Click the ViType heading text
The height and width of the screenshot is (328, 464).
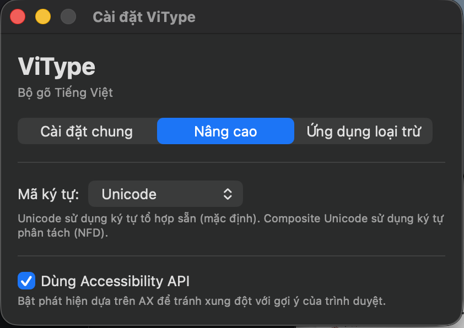point(57,67)
